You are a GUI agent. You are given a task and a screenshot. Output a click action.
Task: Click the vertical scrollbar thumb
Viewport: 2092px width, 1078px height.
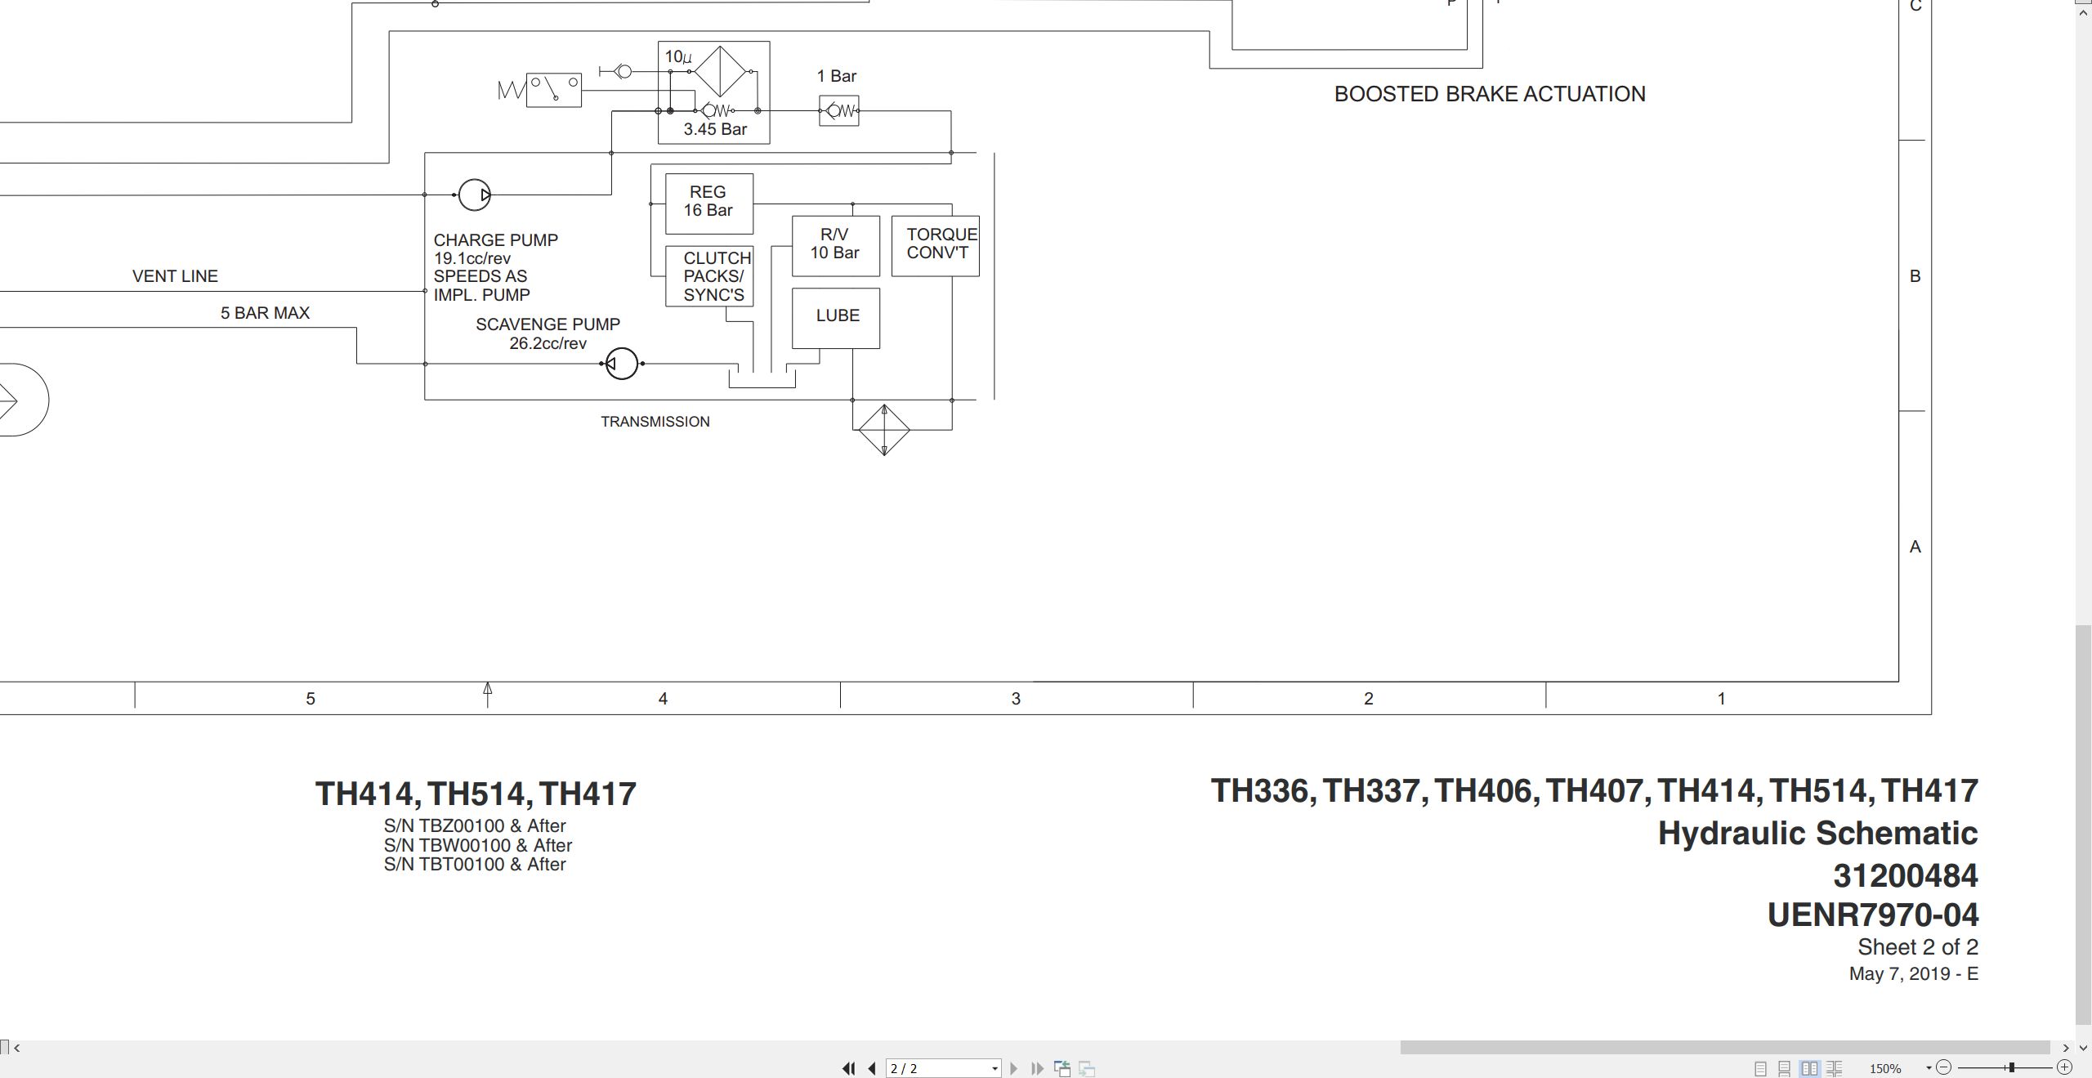(x=2084, y=825)
